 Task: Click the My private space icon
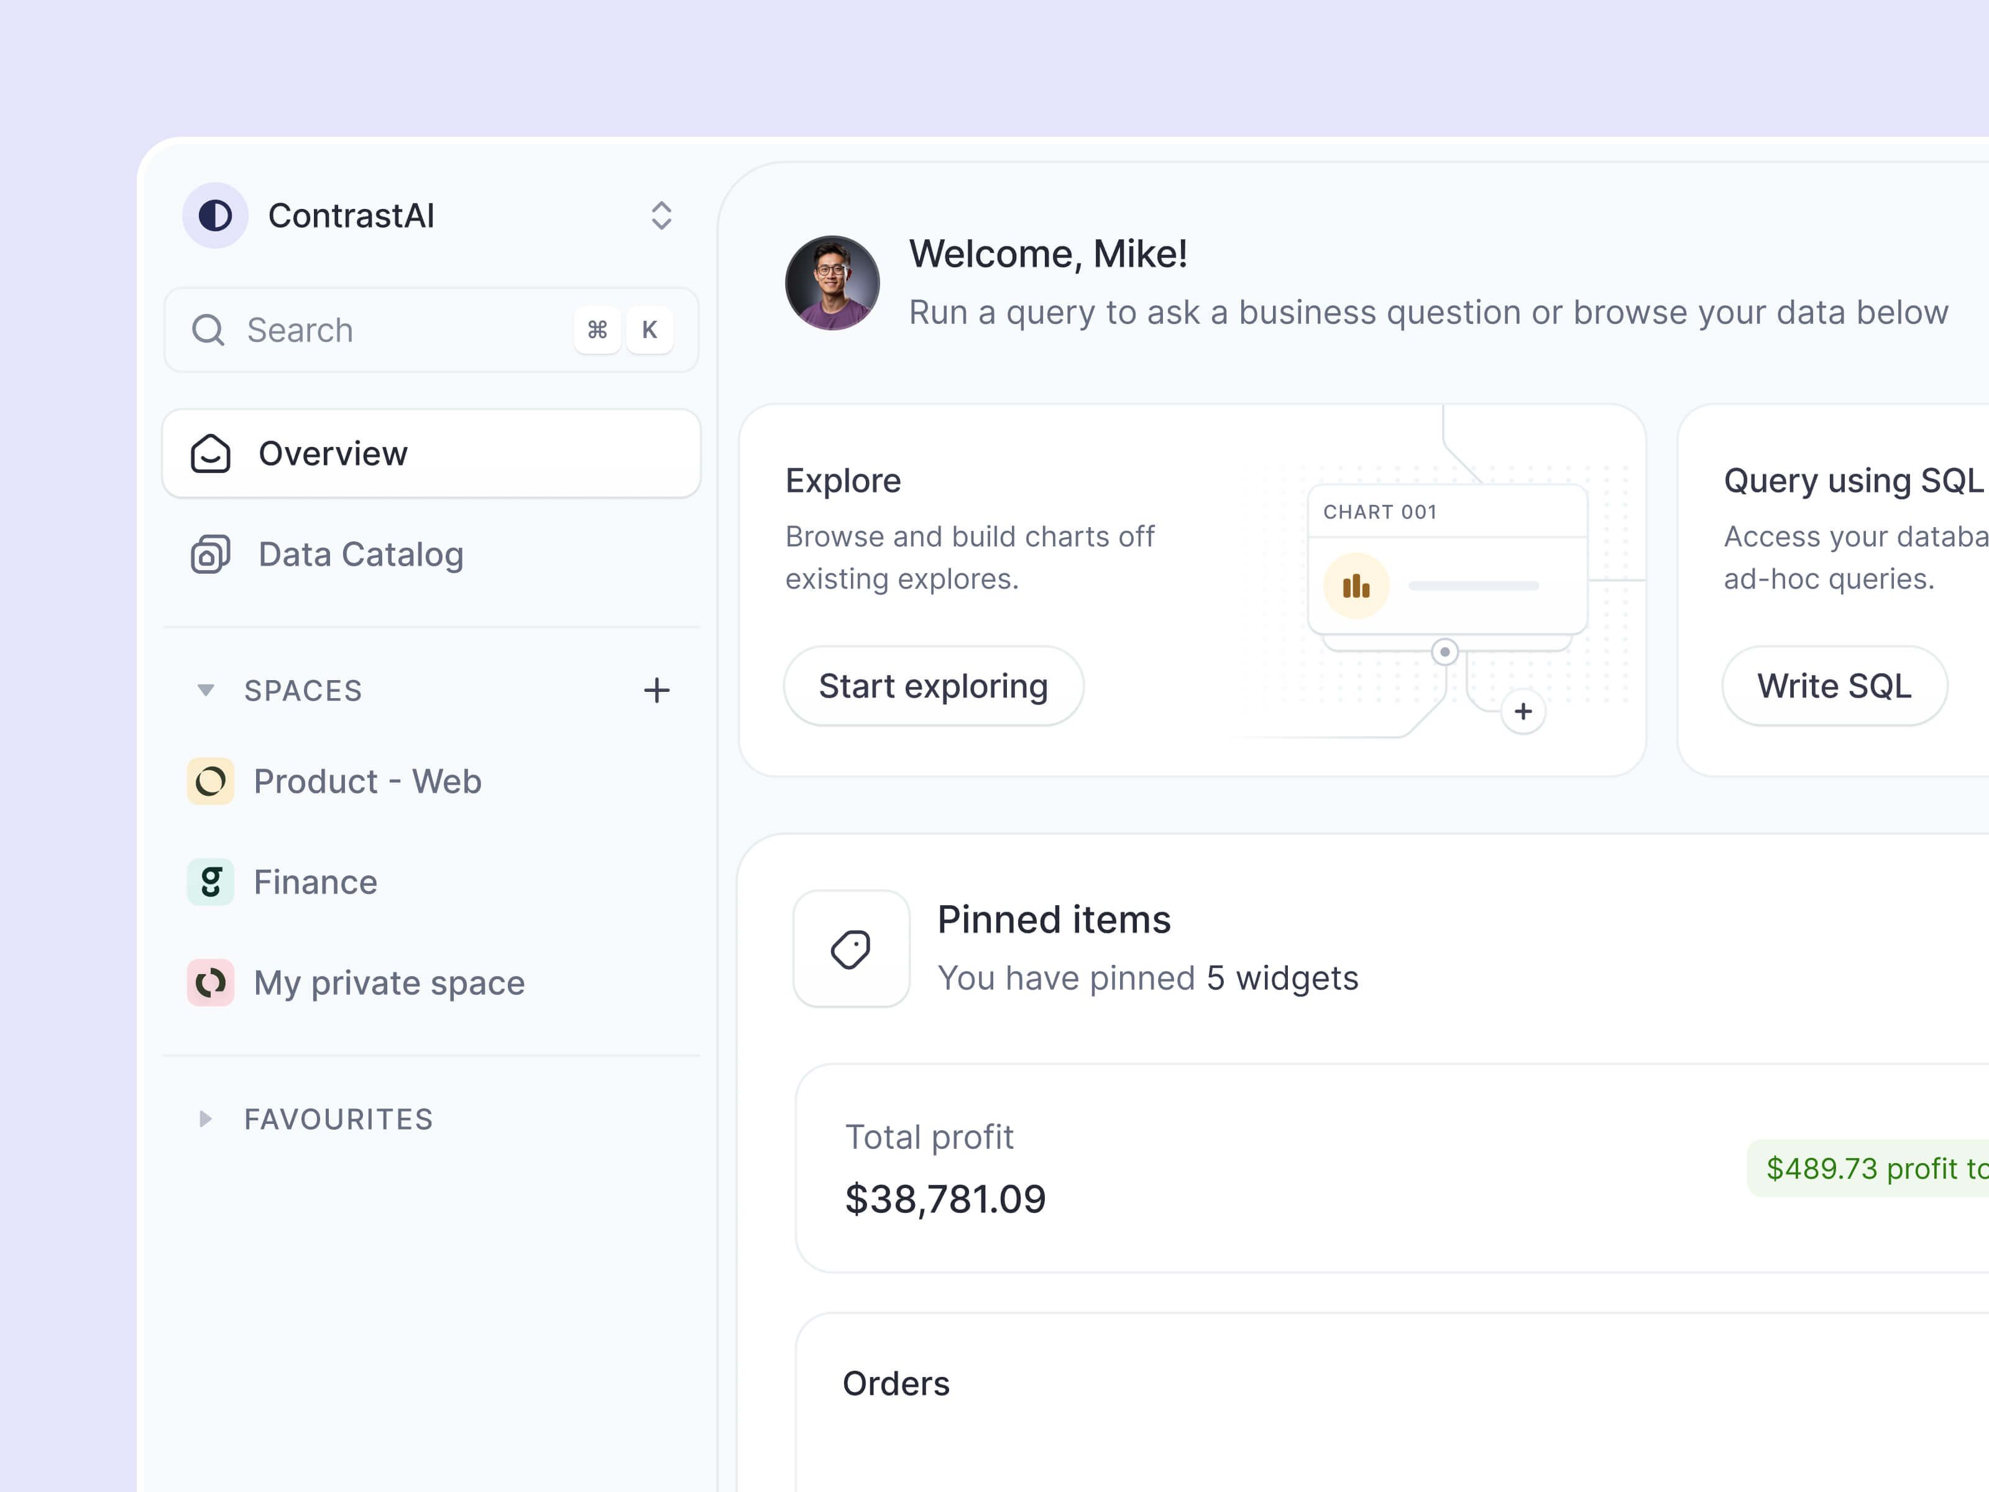(211, 982)
